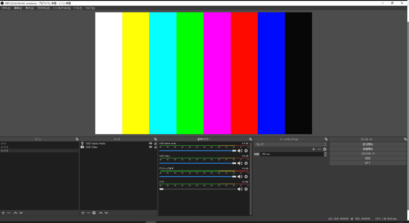Open the ツール(T) menu
Image resolution: width=409 pixels, height=223 pixels.
click(x=78, y=8)
